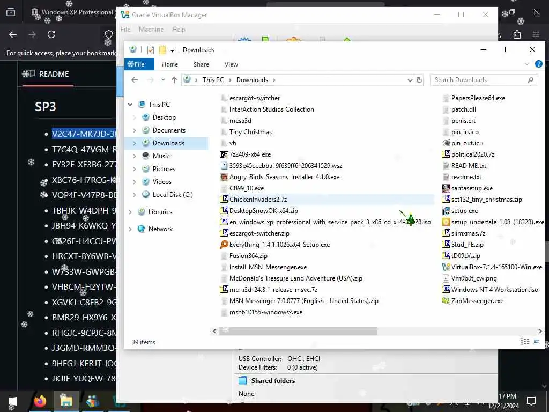Select the Angry_Birds_Seasons_Installer_4.1.0.exe icon
This screenshot has height=412, width=549.
pyautogui.click(x=224, y=177)
